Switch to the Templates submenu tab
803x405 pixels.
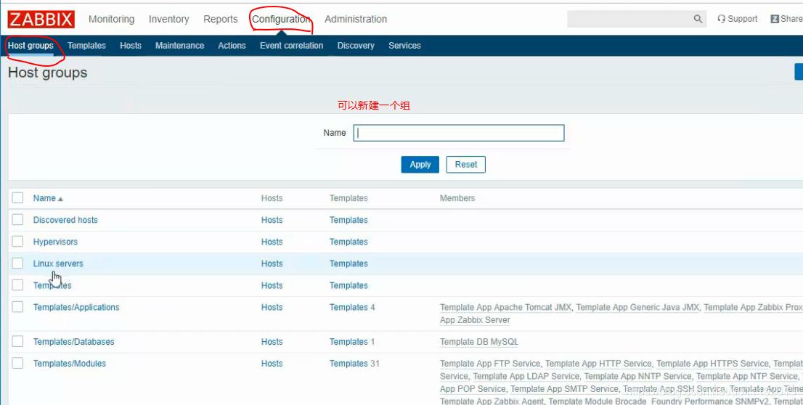tap(86, 46)
